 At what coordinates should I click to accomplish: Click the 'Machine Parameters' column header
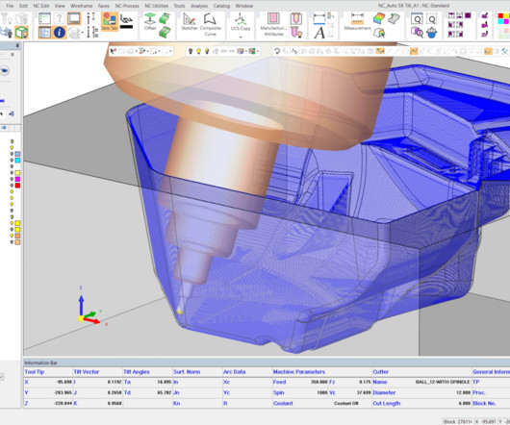tap(299, 372)
